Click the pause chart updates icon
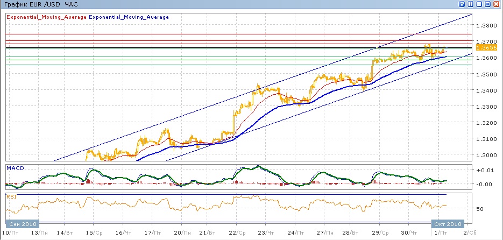The height and width of the screenshot is (240, 503). coord(471,4)
